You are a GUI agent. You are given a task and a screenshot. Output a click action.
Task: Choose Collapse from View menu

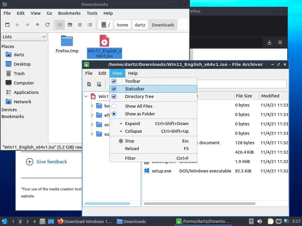coord(153,131)
